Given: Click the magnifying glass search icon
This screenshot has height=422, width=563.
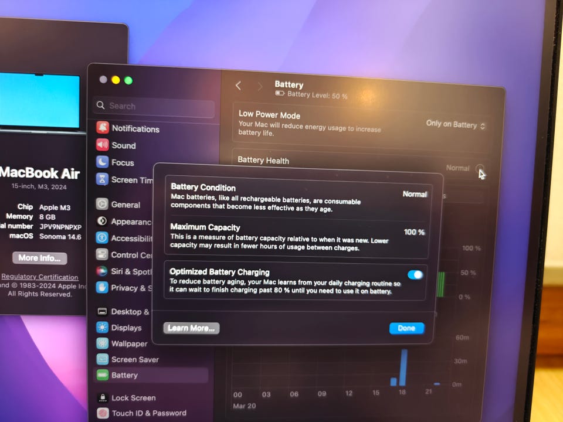Looking at the screenshot, I should (x=100, y=105).
